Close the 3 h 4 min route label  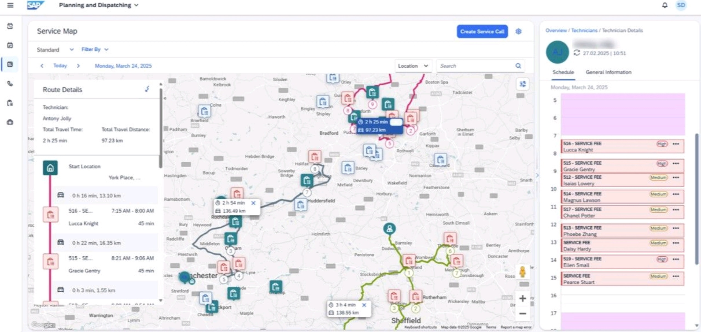point(364,305)
